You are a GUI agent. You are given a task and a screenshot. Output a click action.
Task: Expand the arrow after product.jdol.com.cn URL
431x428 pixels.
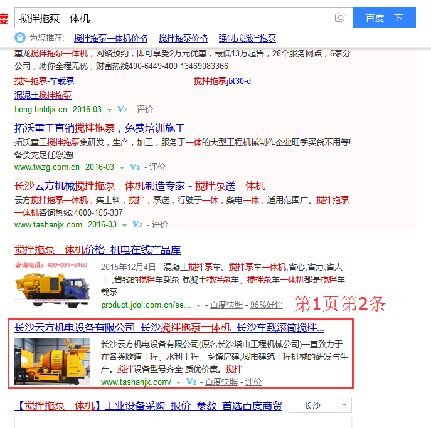click(x=199, y=305)
